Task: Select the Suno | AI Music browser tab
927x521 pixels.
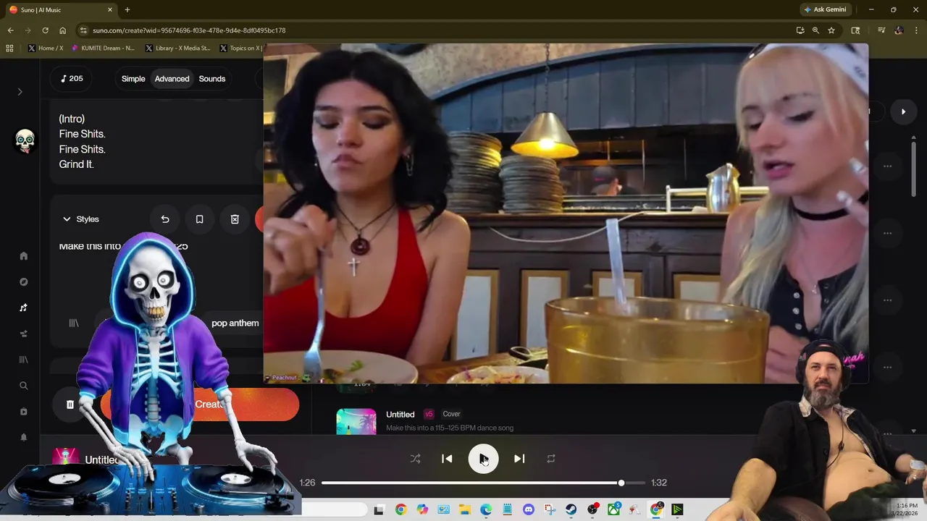Action: 61,9
